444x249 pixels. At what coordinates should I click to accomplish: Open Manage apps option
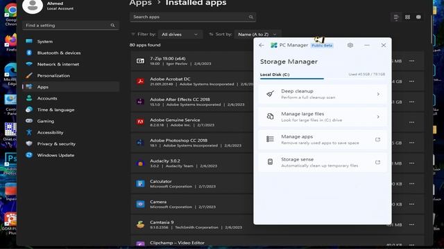click(323, 140)
